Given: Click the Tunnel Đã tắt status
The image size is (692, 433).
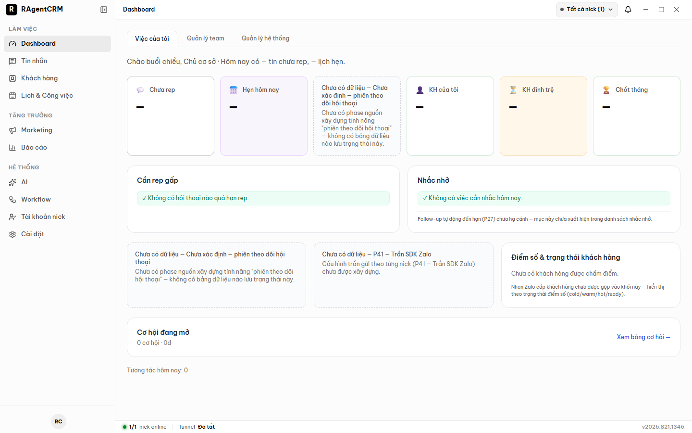Looking at the screenshot, I should pos(197,427).
